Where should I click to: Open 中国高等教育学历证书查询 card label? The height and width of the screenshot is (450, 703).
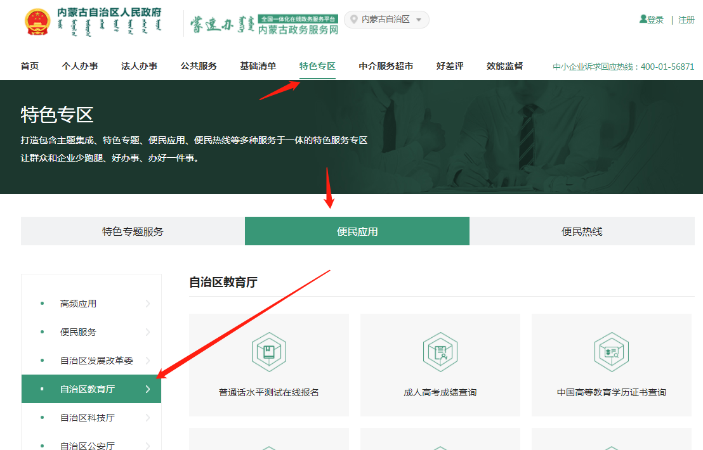coord(612,392)
